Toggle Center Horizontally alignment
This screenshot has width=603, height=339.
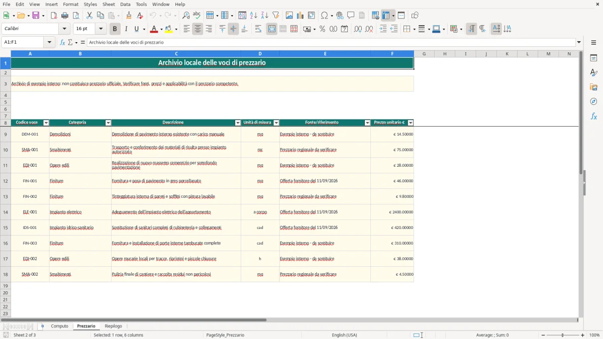pyautogui.click(x=197, y=29)
